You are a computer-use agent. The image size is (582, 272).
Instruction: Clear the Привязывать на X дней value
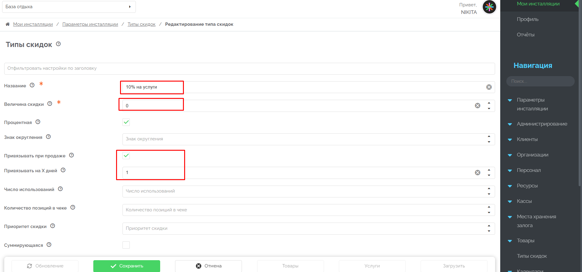(477, 173)
